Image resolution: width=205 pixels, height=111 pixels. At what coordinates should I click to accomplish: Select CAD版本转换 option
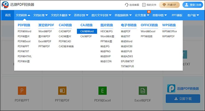66,46
